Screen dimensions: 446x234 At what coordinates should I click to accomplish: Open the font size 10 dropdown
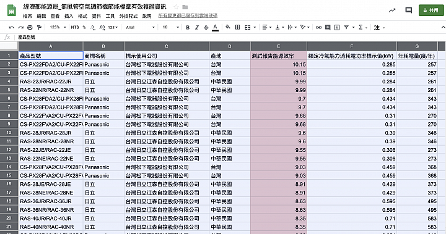click(x=171, y=28)
